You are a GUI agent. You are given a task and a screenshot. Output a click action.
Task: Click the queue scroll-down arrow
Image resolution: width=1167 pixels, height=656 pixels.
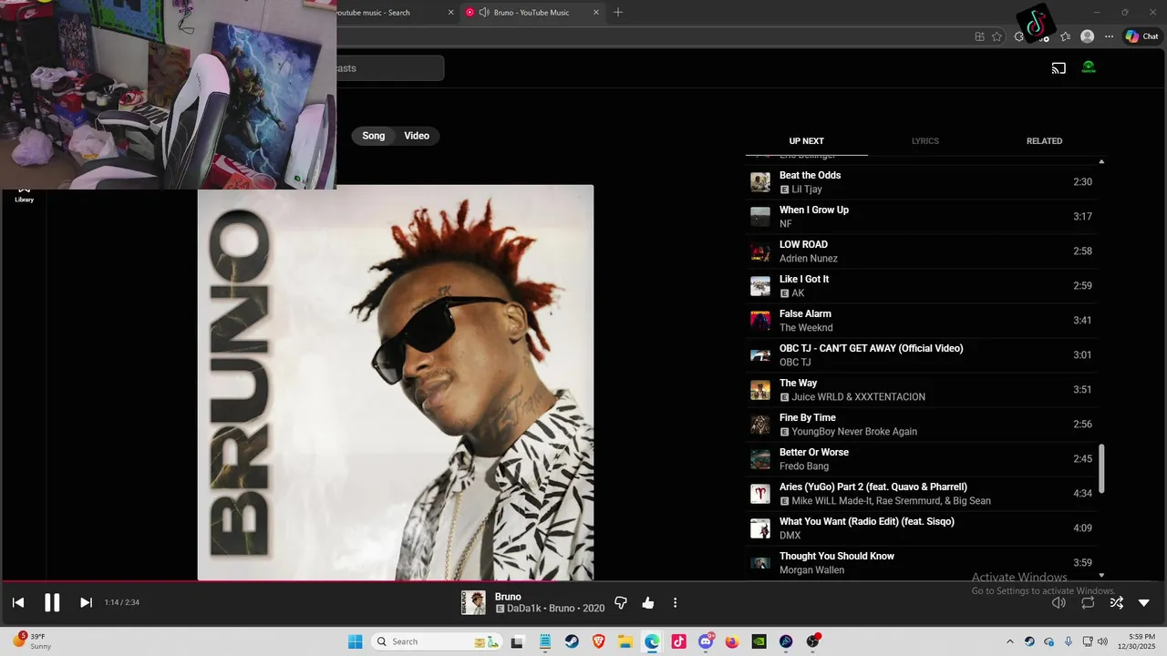tap(1101, 575)
